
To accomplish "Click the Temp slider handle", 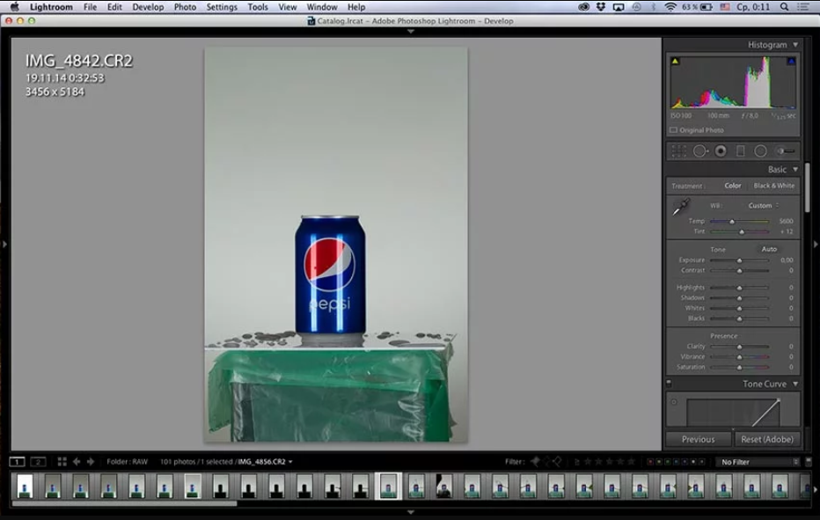I will pos(732,222).
